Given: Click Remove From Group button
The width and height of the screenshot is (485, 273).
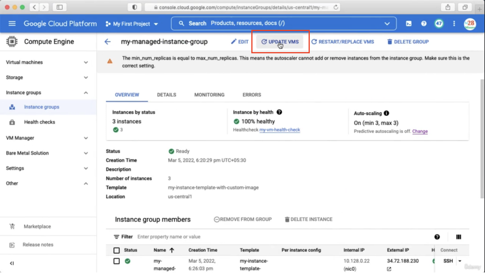Looking at the screenshot, I should click(243, 219).
